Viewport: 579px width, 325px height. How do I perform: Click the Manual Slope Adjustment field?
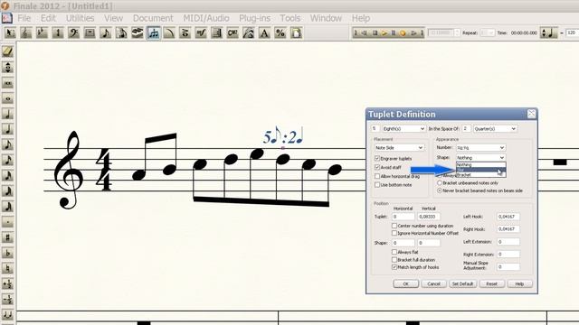(508, 266)
